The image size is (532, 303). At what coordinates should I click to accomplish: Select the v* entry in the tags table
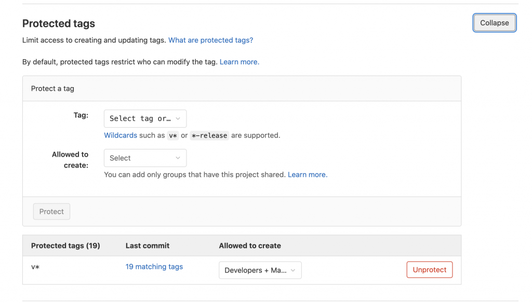point(35,266)
